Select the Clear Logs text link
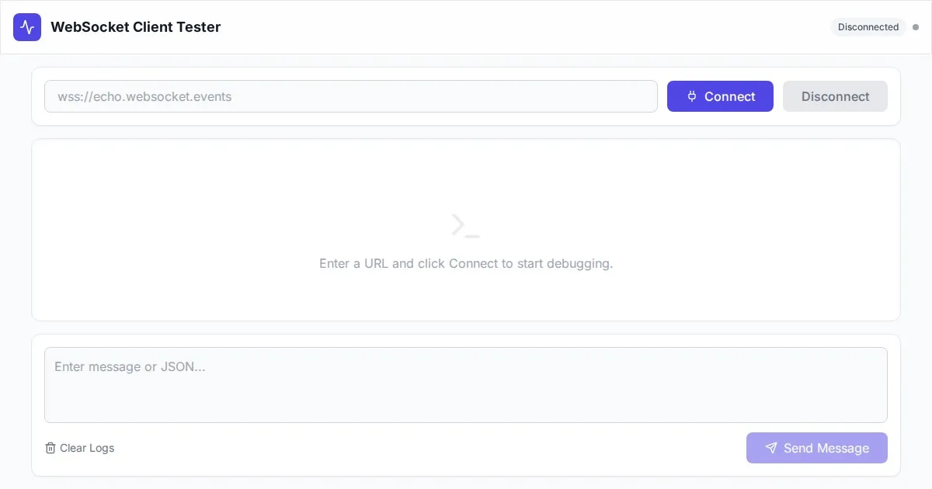 pyautogui.click(x=87, y=448)
